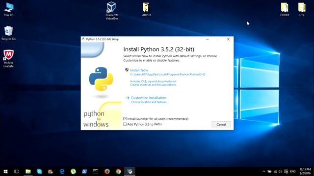Close the Python Setup window
This screenshot has height=176, width=314.
228,39
